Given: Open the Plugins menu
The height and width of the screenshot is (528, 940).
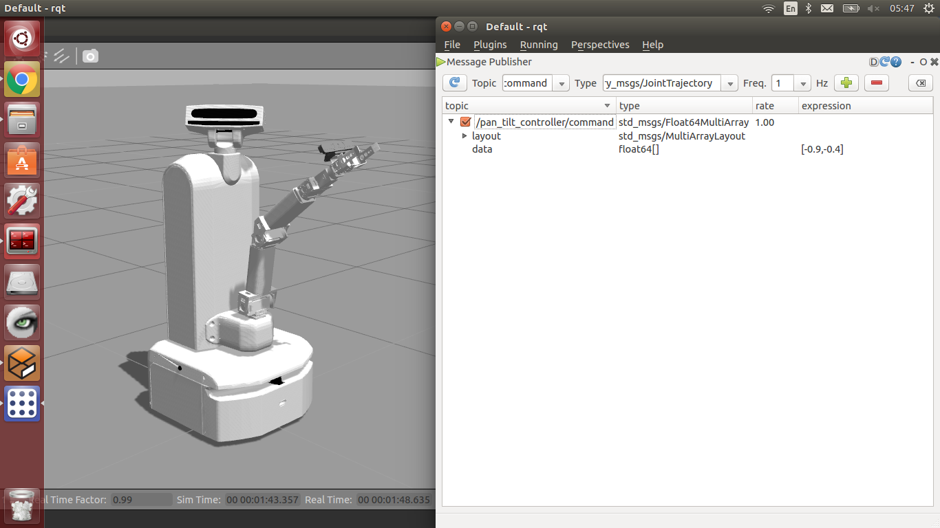Looking at the screenshot, I should coord(490,45).
